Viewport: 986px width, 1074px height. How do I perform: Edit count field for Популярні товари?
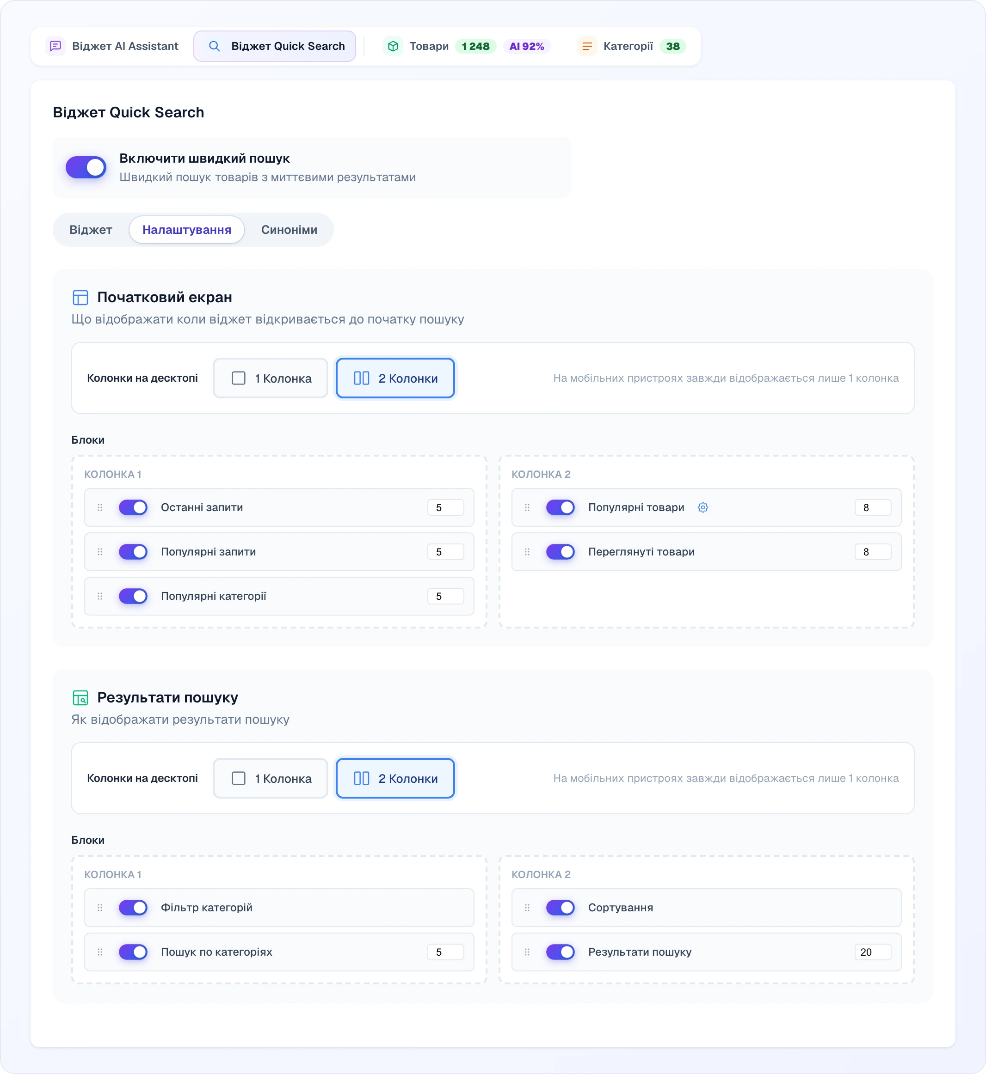tap(873, 507)
